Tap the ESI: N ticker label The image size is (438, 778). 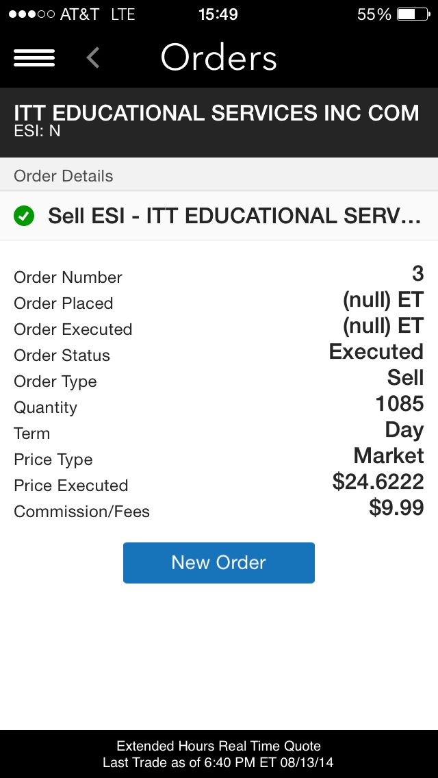pos(37,130)
